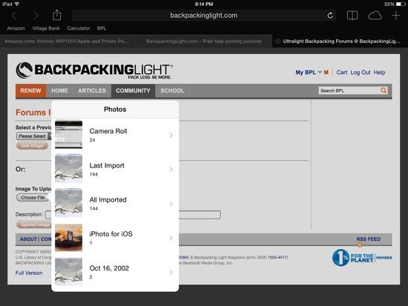
Task: Select the COMMUNITY nav tab
Action: 133,90
